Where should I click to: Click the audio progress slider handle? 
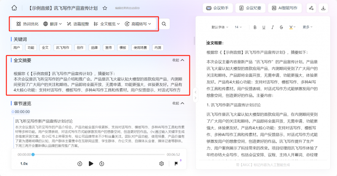pyautogui.click(x=33, y=155)
